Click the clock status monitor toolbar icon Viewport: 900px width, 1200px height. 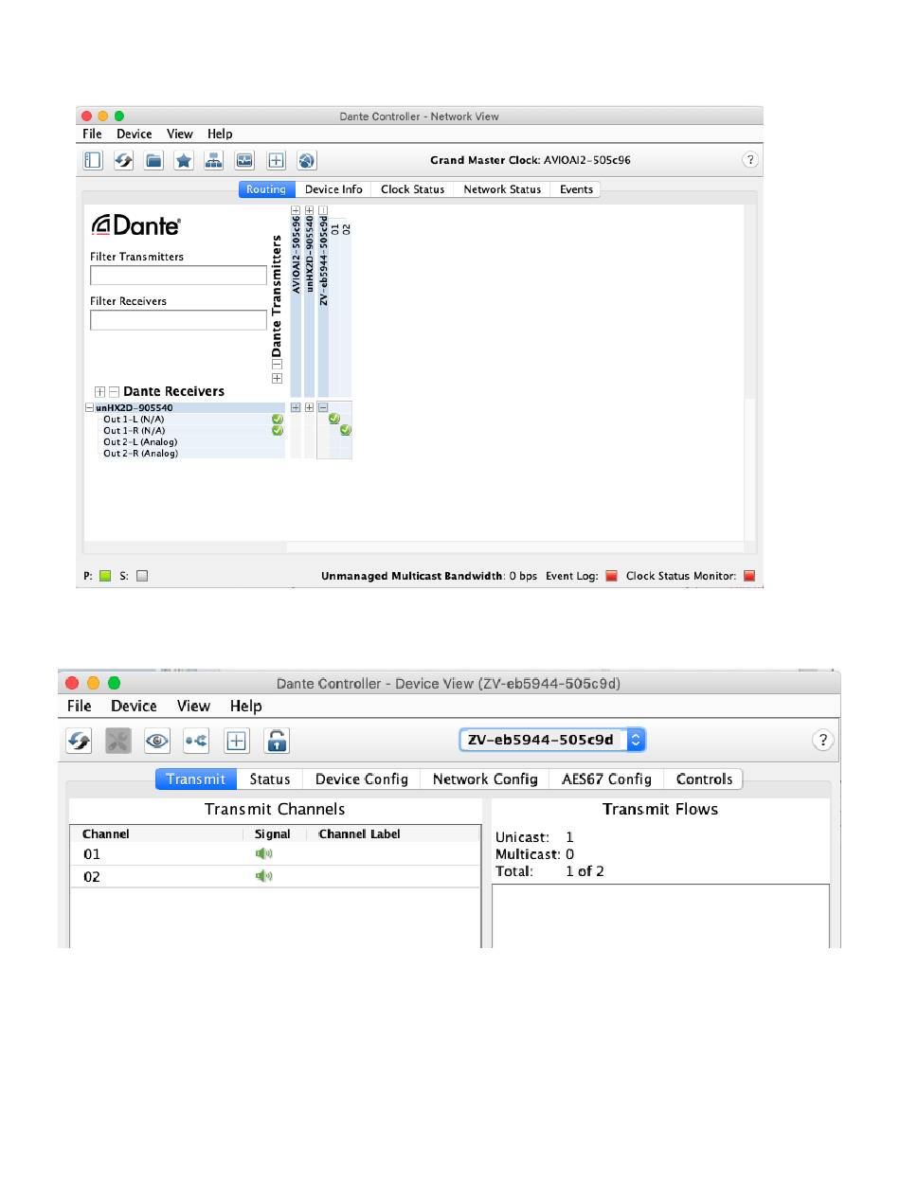pos(244,161)
